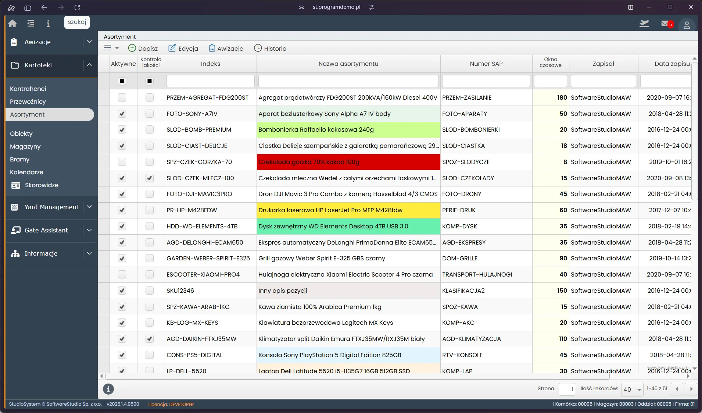
Task: Open the user profile icon
Action: [687, 25]
